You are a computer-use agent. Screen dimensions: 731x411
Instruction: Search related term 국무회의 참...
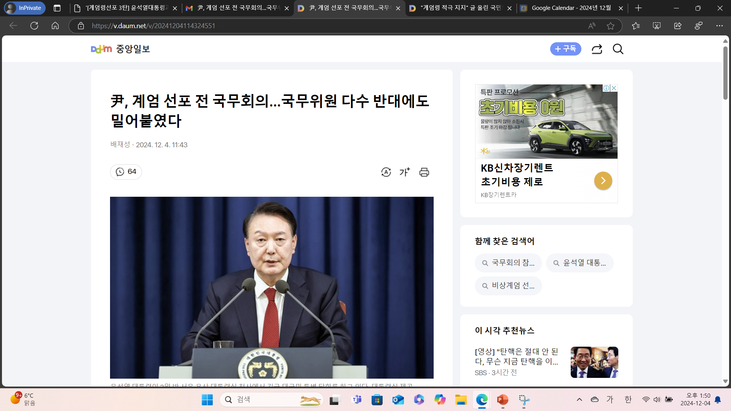click(x=508, y=263)
